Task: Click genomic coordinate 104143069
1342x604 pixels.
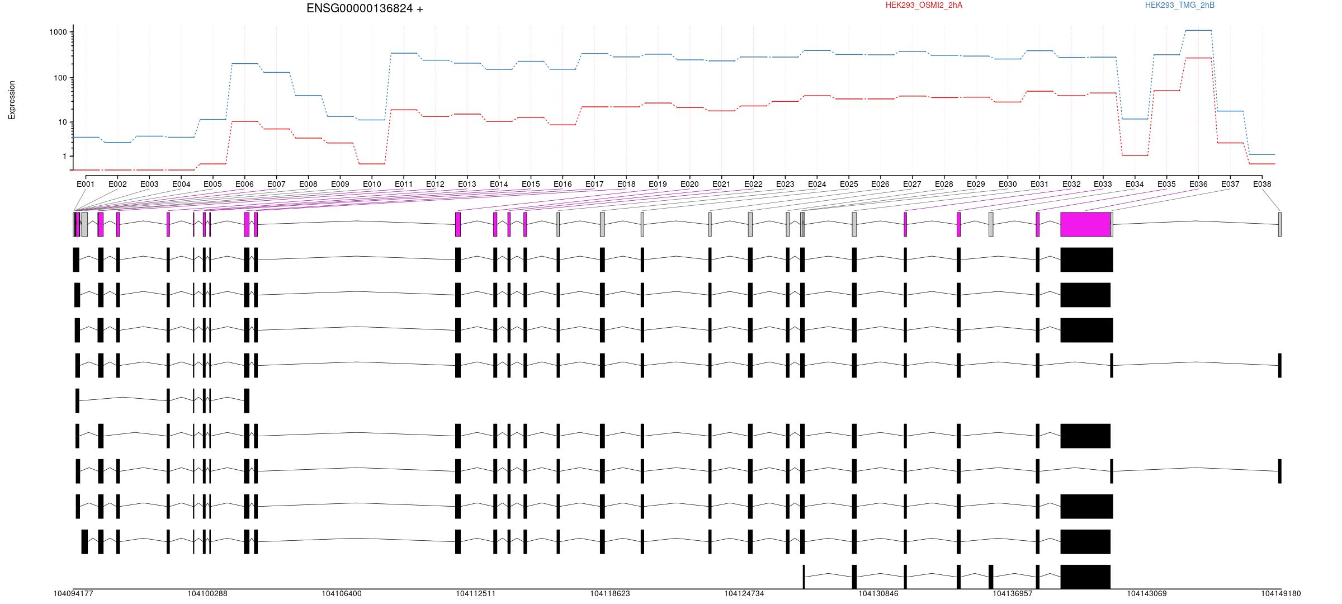Action: click(1147, 594)
